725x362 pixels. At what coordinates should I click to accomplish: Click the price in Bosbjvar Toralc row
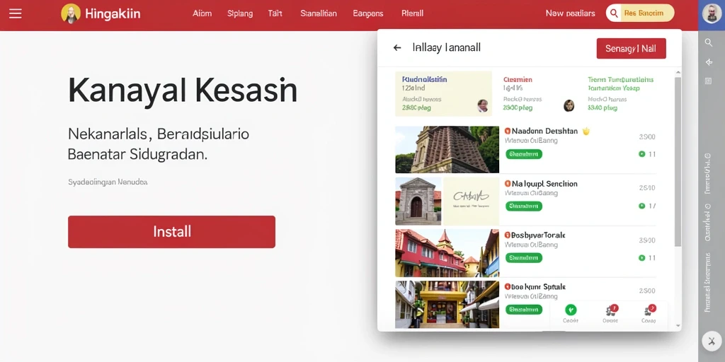(x=647, y=240)
